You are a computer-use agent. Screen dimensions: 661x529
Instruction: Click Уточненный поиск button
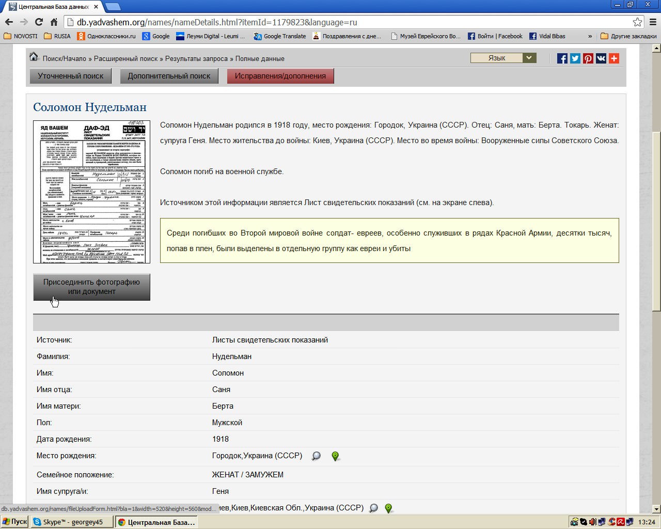coord(71,76)
